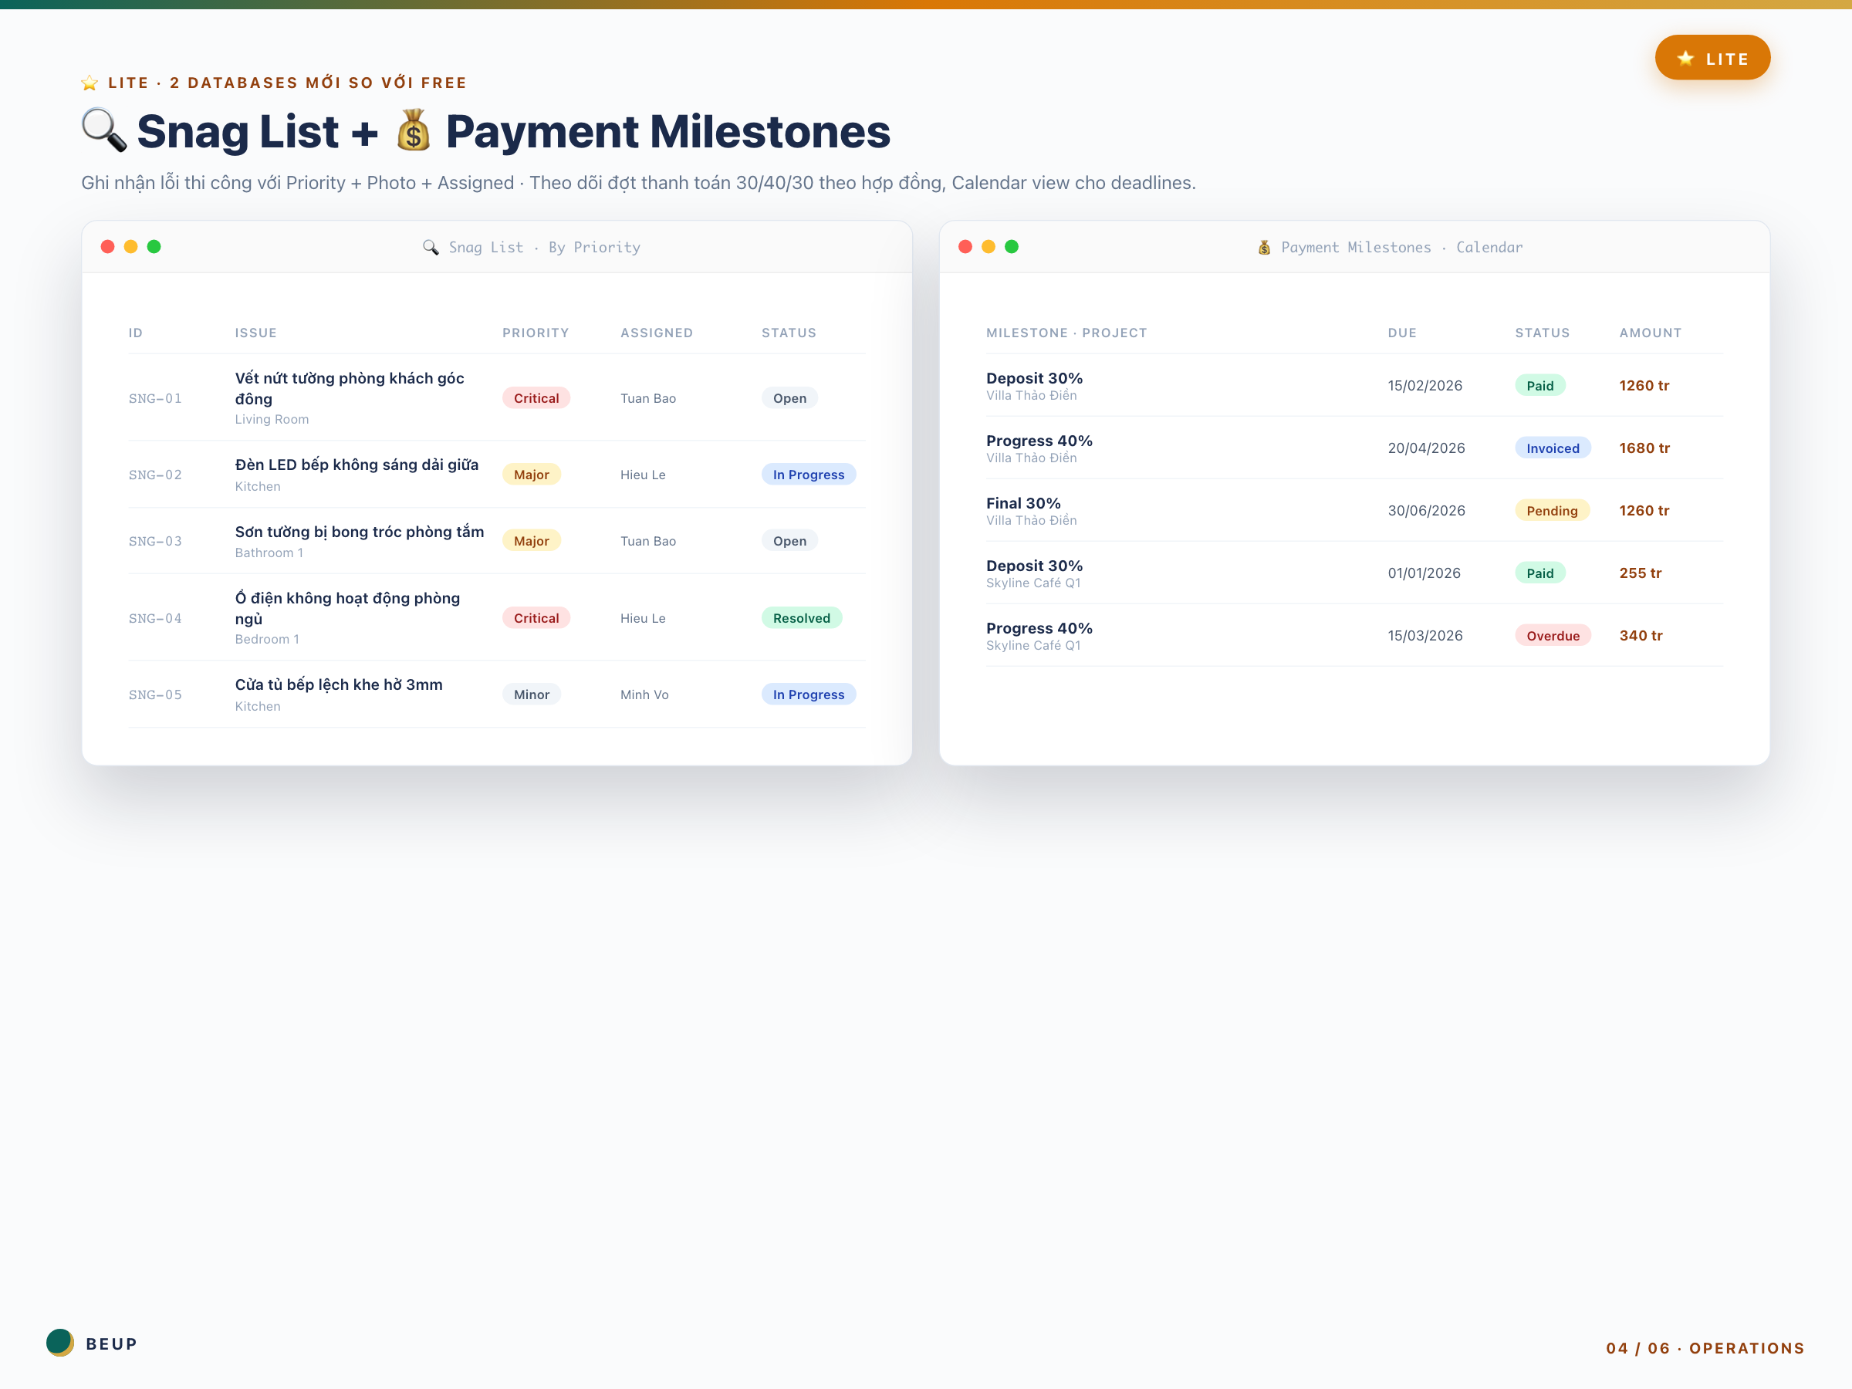Sort by the AMOUNT column header

[1651, 333]
